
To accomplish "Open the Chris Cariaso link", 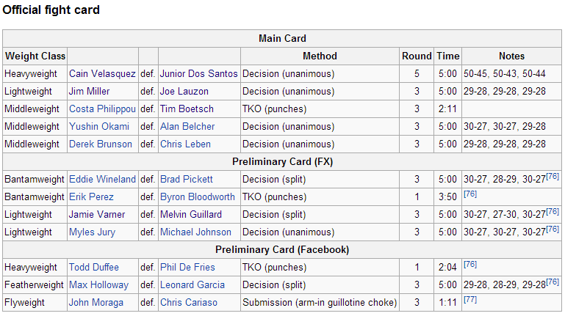I will pyautogui.click(x=189, y=303).
